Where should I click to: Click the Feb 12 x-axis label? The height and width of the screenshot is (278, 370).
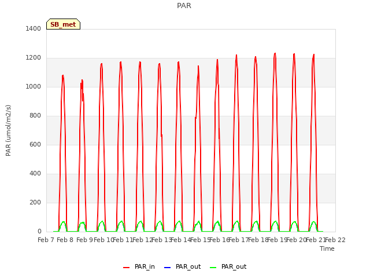(143, 240)
